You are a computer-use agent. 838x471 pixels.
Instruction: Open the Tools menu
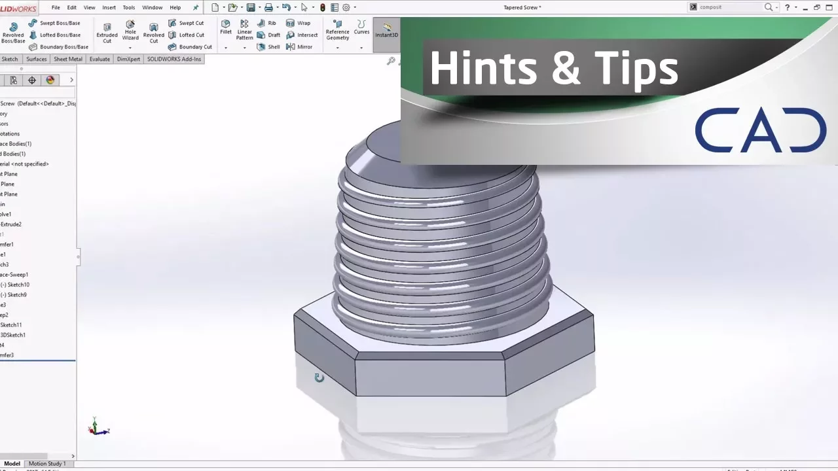(x=129, y=7)
